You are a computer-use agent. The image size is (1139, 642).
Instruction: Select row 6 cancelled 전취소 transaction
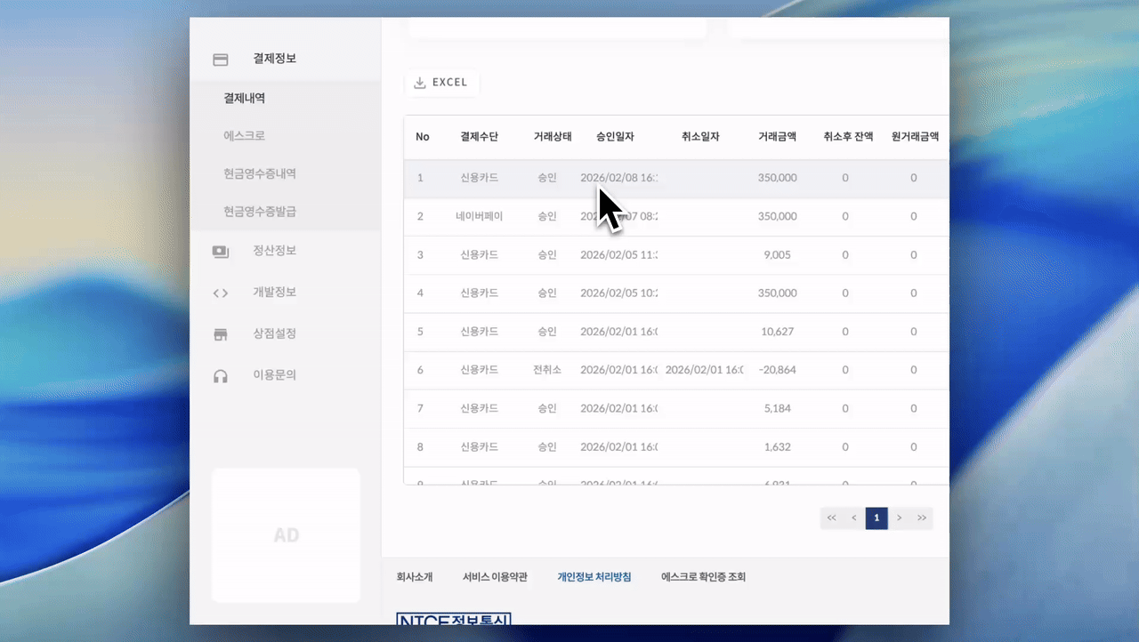pos(546,370)
